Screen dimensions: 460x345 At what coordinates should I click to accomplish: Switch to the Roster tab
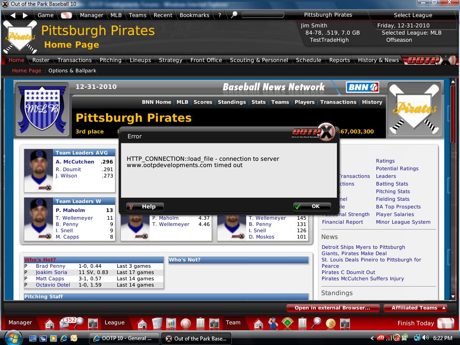pyautogui.click(x=41, y=60)
